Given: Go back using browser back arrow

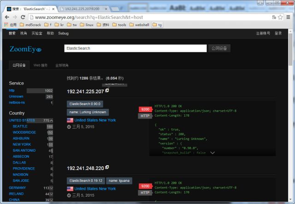Looking at the screenshot, I should click(x=7, y=17).
